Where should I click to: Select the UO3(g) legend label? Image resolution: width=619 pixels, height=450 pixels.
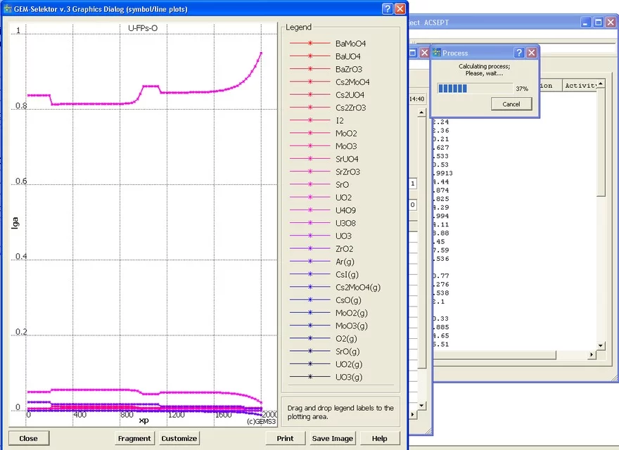(x=349, y=377)
